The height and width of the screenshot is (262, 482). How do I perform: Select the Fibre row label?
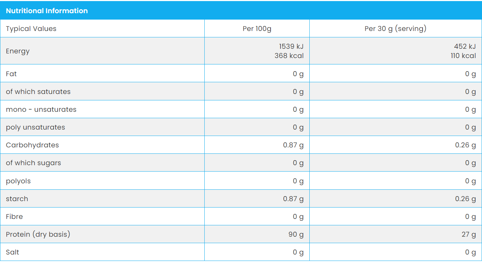(14, 216)
